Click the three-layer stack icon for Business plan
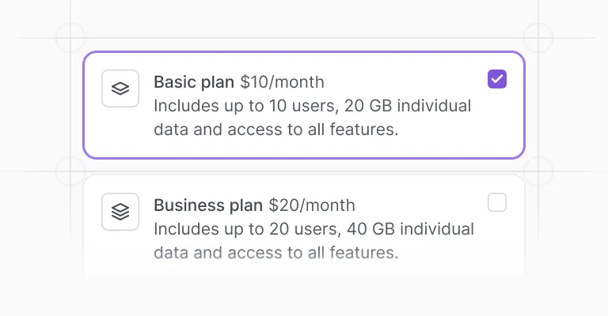608x316 pixels. click(120, 212)
